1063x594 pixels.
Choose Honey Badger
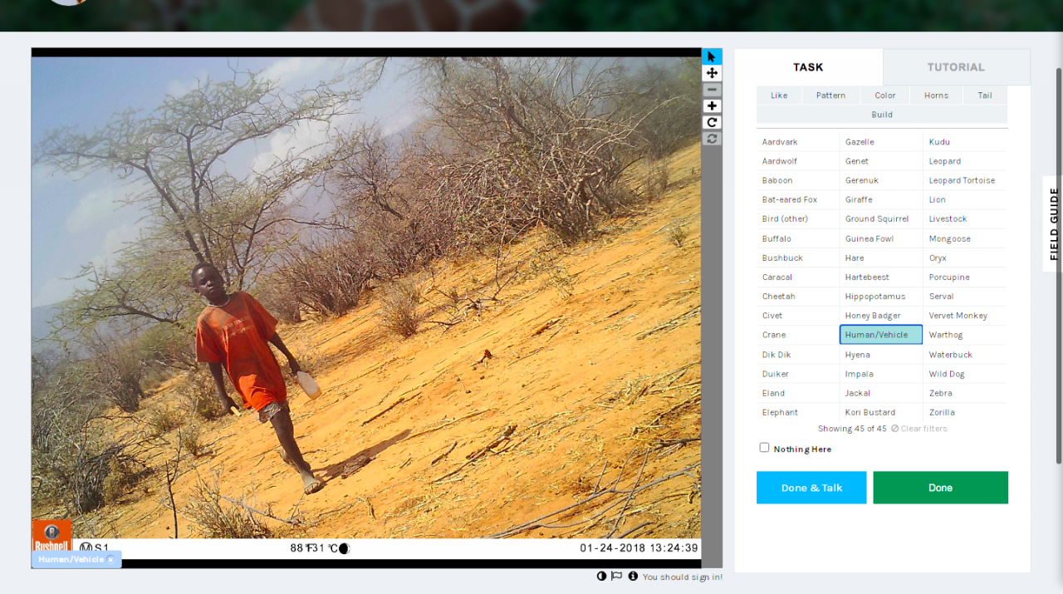click(881, 316)
